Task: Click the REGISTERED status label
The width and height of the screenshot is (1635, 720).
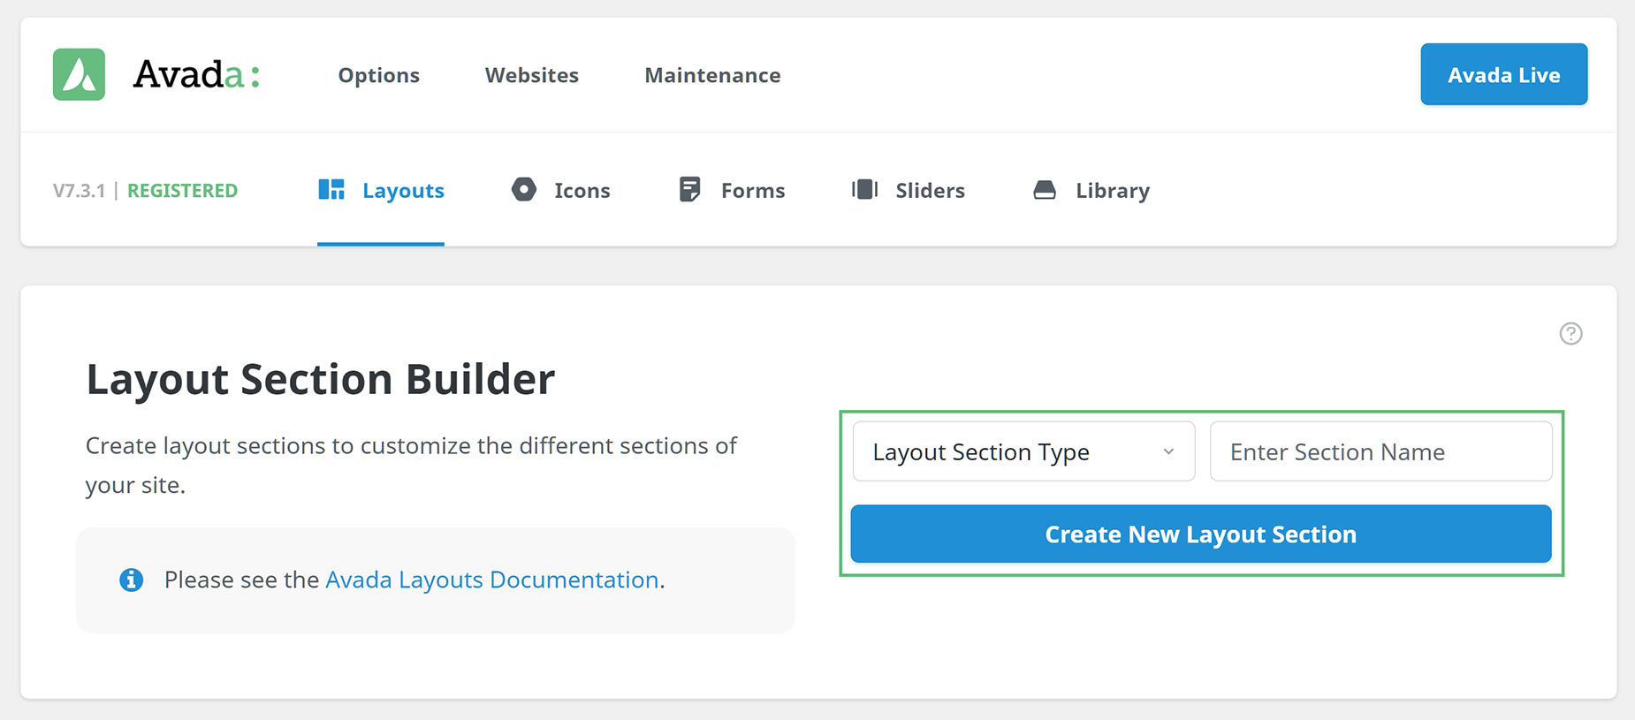Action: click(182, 190)
